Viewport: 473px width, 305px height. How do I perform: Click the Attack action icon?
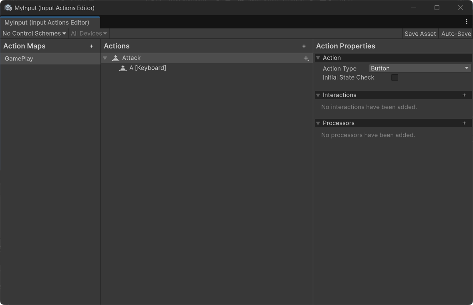click(x=115, y=58)
